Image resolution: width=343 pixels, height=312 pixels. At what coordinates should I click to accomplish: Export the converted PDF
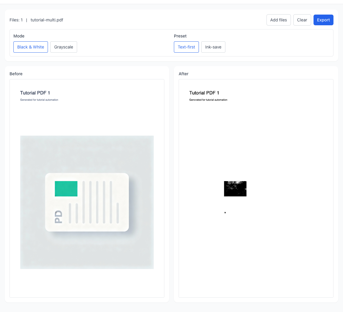pyautogui.click(x=323, y=20)
